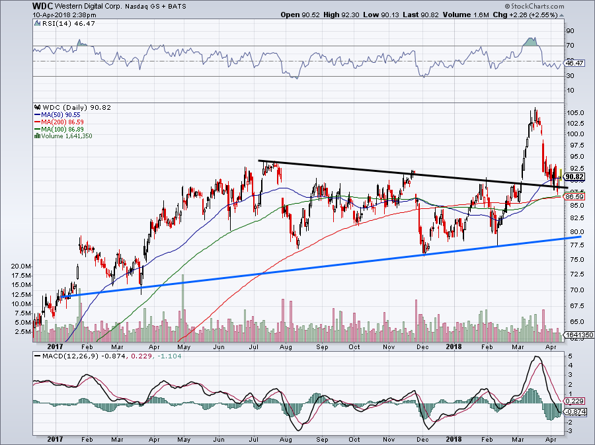Click the MA(200) 86.59 legend entry
This screenshot has width=595, height=445.
[62, 122]
